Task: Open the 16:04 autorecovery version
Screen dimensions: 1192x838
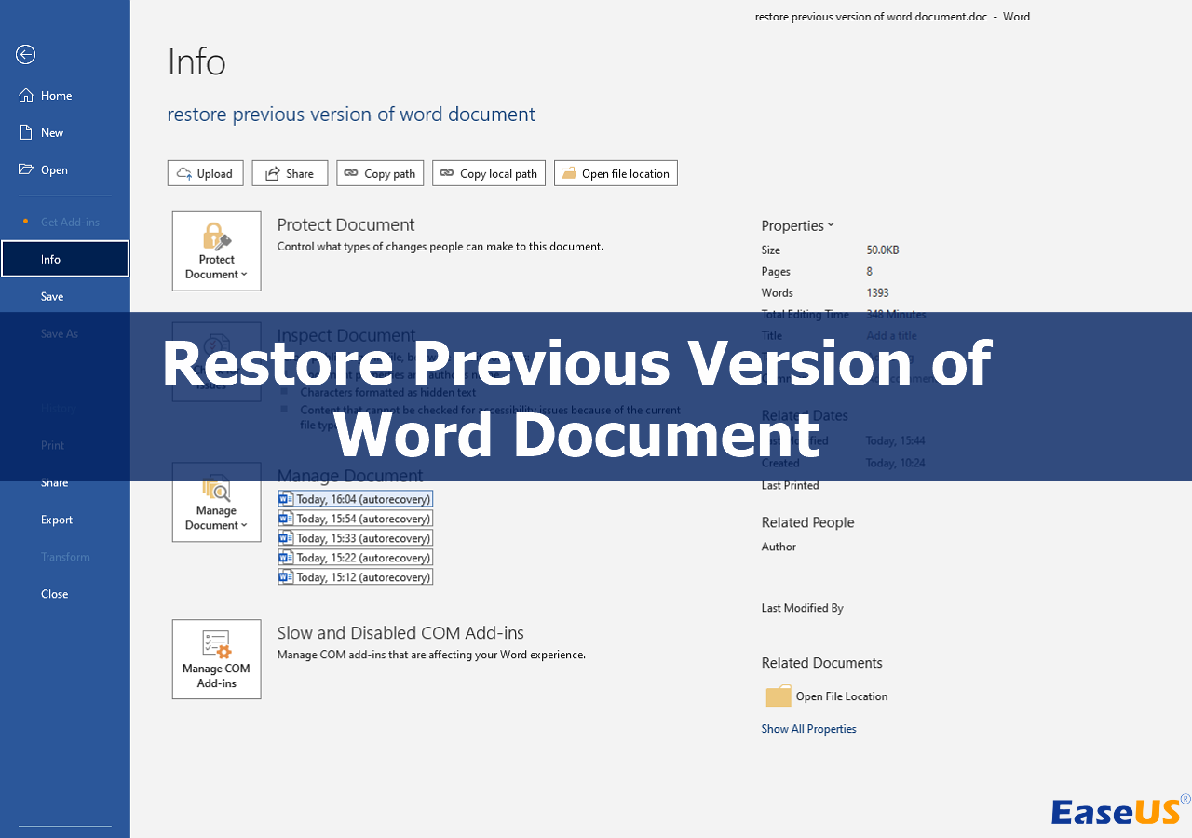Action: (356, 499)
